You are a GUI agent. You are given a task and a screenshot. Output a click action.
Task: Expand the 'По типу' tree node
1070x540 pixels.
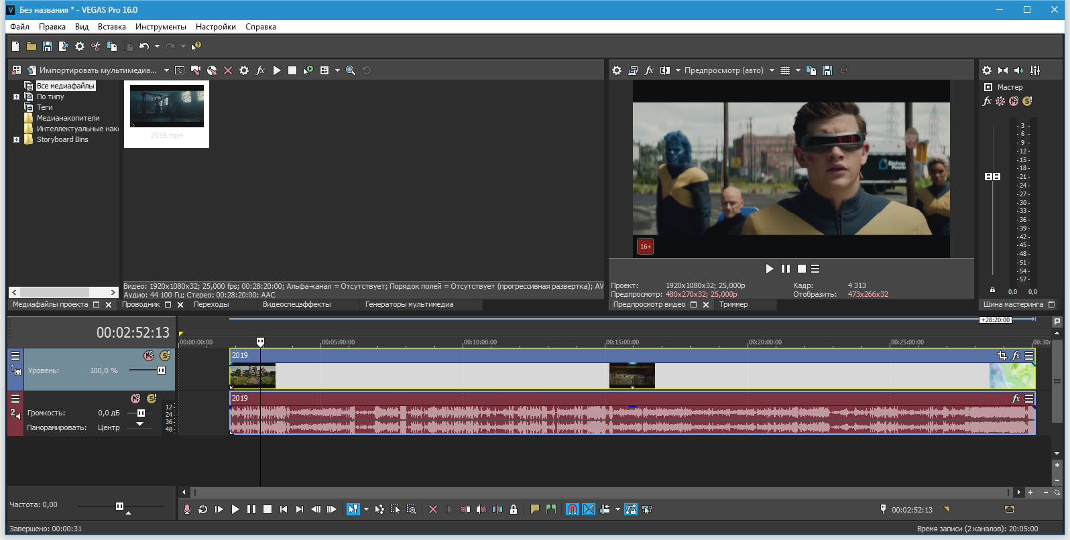(x=16, y=96)
